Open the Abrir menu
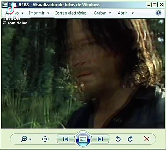This screenshot has width=166, height=150. [122, 13]
